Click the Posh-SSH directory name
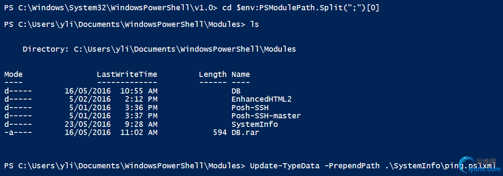The image size is (503, 176). point(250,108)
